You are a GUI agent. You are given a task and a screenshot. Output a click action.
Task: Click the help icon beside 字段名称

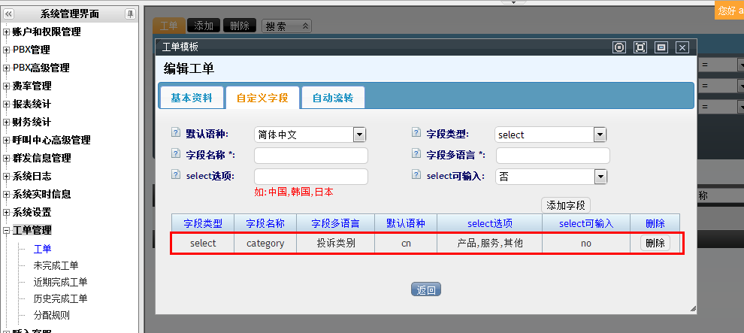(x=176, y=154)
